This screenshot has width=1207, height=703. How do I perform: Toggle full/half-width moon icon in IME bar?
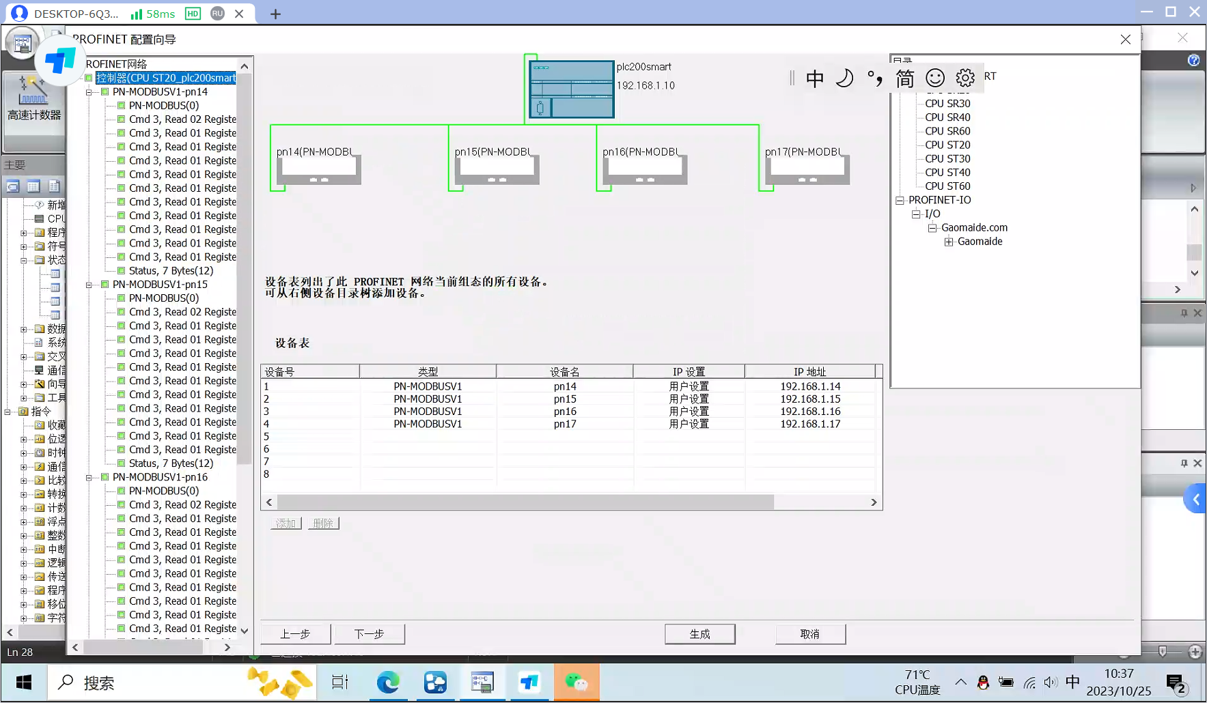click(845, 78)
